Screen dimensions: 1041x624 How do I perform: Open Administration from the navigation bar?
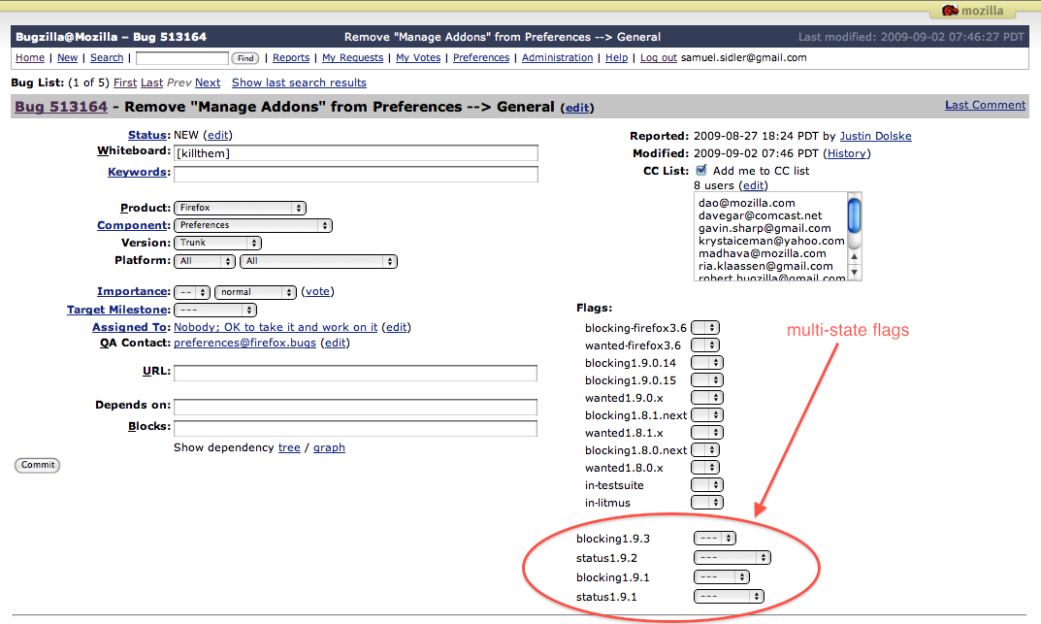point(557,58)
